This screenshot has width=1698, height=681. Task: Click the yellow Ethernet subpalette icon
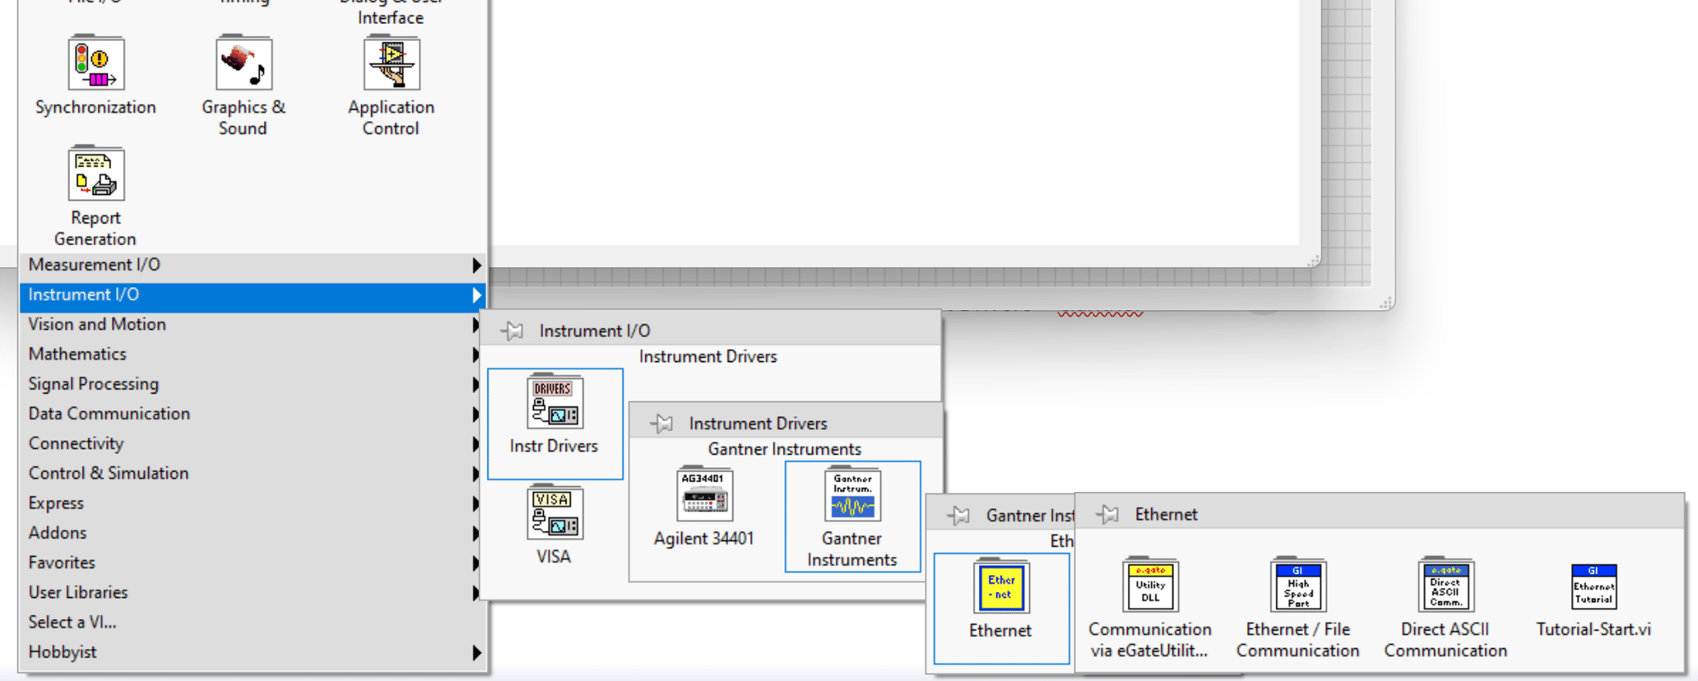[x=1000, y=587]
